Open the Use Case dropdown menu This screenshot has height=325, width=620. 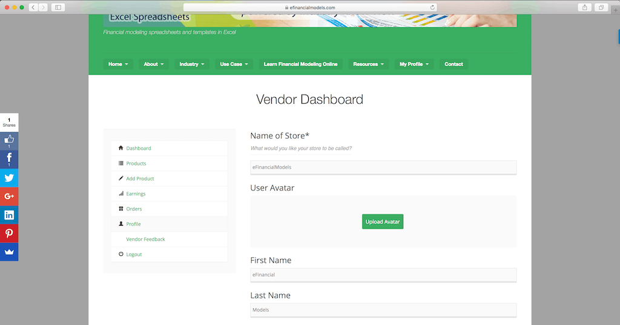coord(234,64)
